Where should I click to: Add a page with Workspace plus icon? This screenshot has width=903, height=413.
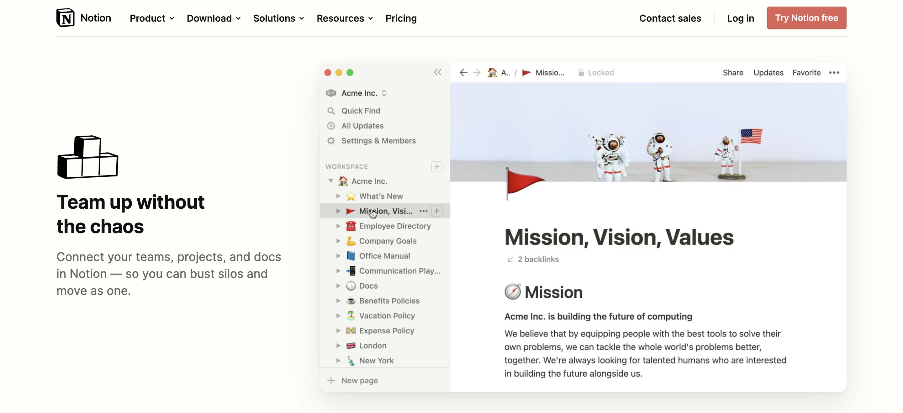437,166
